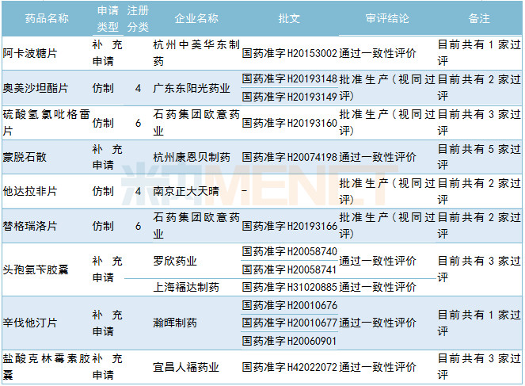Click approval number 国药准字H20193166
Screen dimensions: 525x386
click(289, 226)
